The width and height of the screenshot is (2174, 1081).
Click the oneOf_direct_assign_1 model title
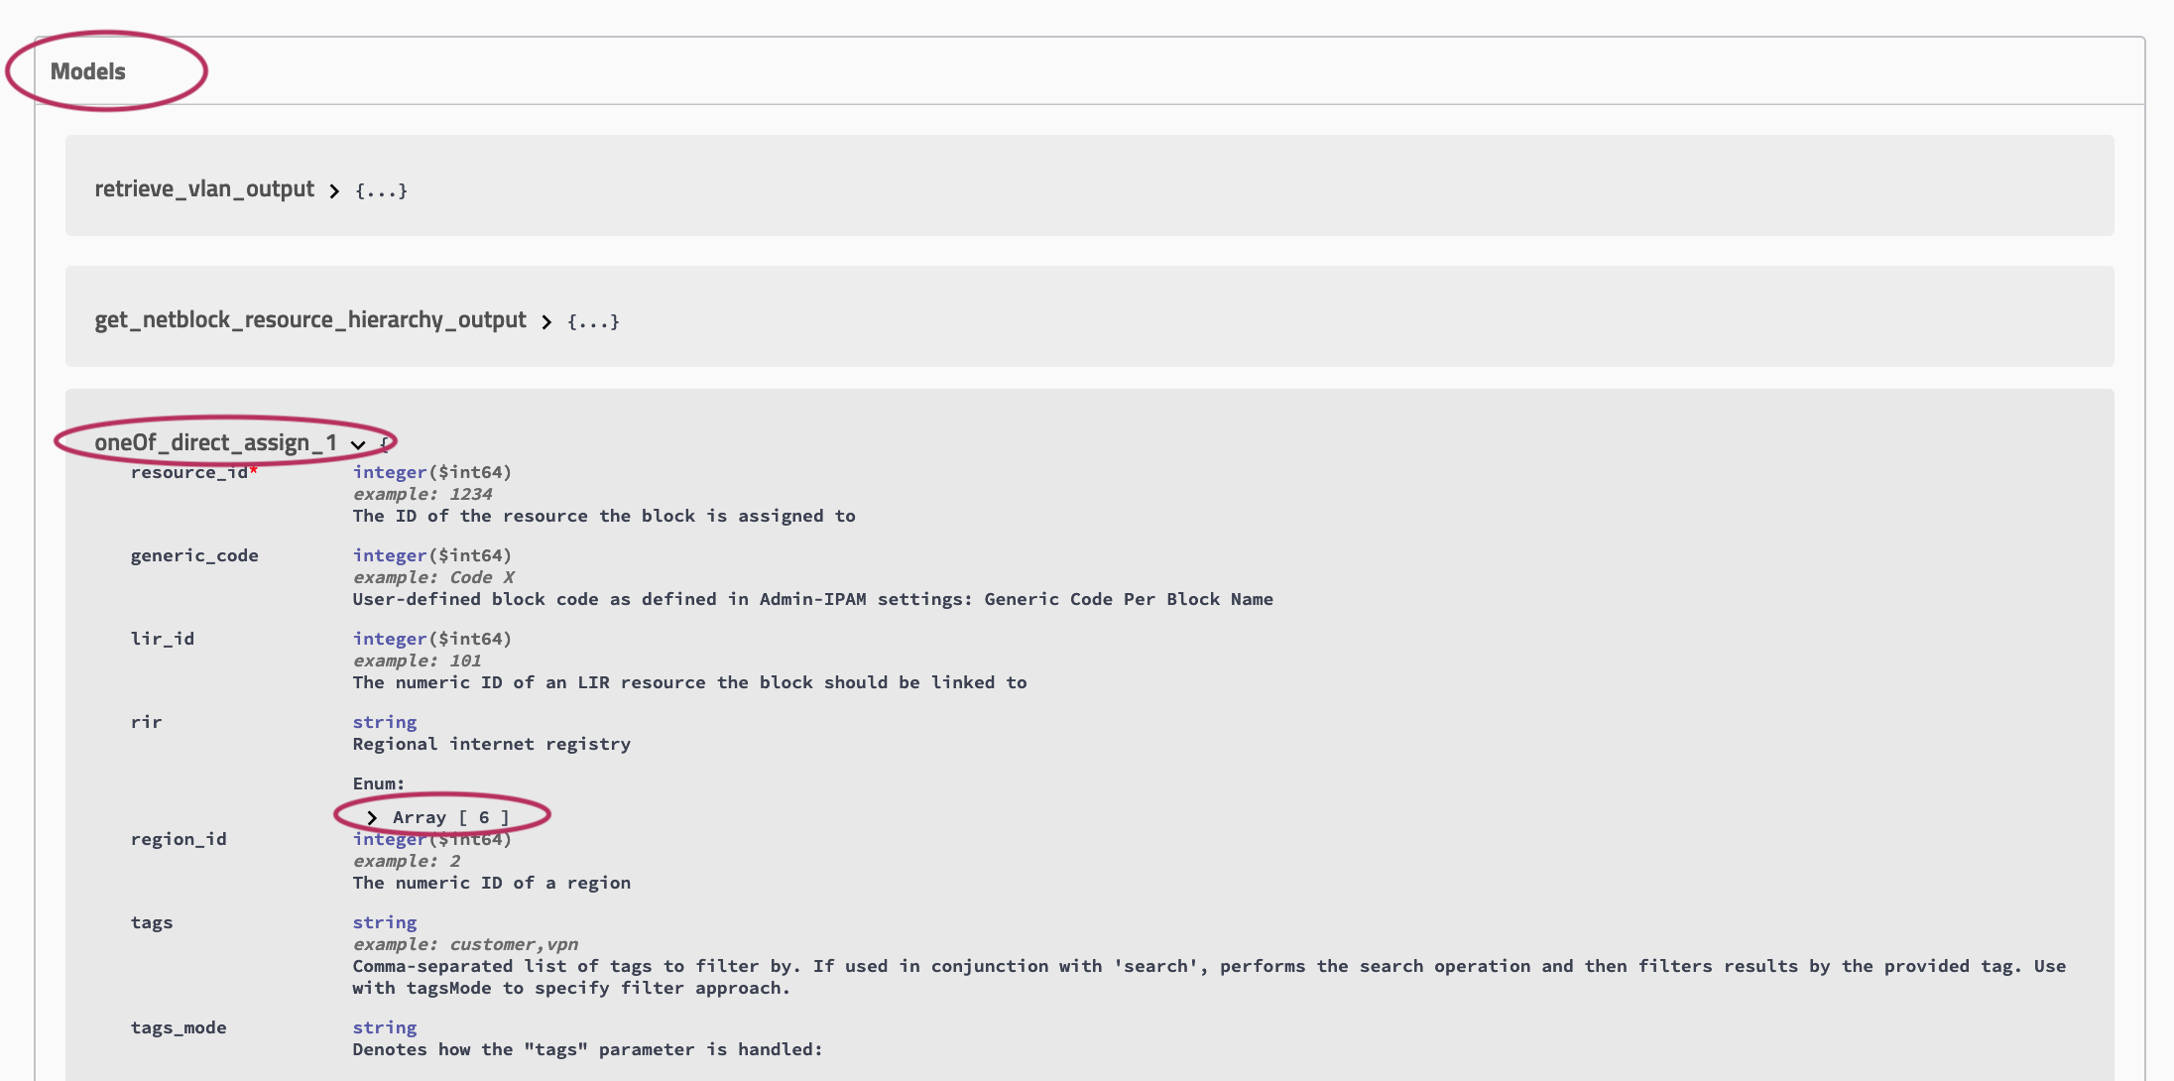tap(215, 442)
